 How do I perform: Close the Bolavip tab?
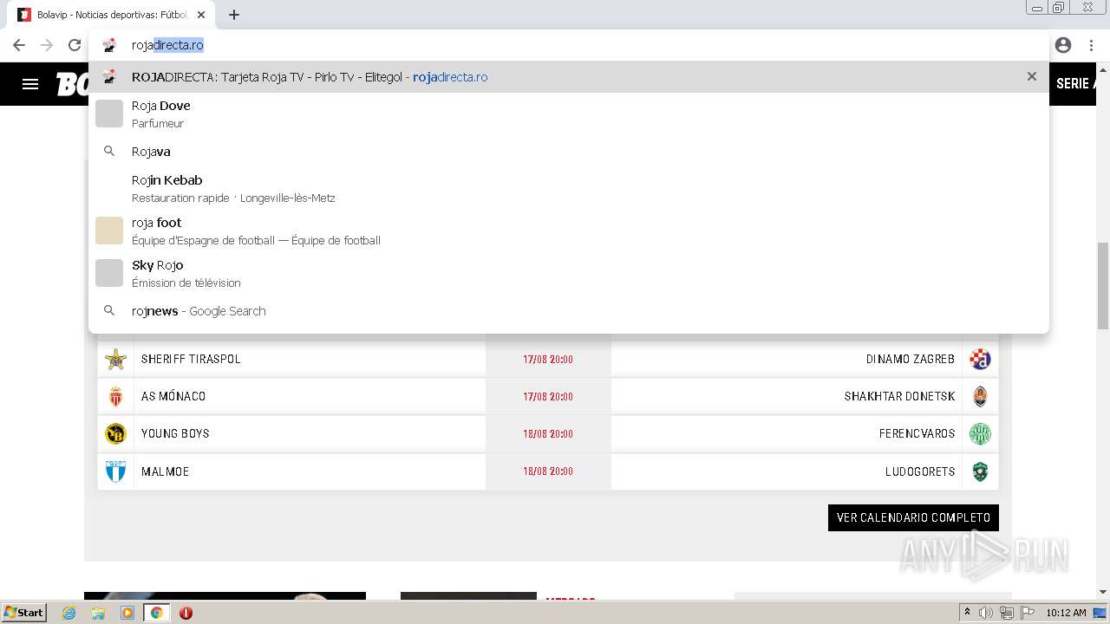(201, 15)
